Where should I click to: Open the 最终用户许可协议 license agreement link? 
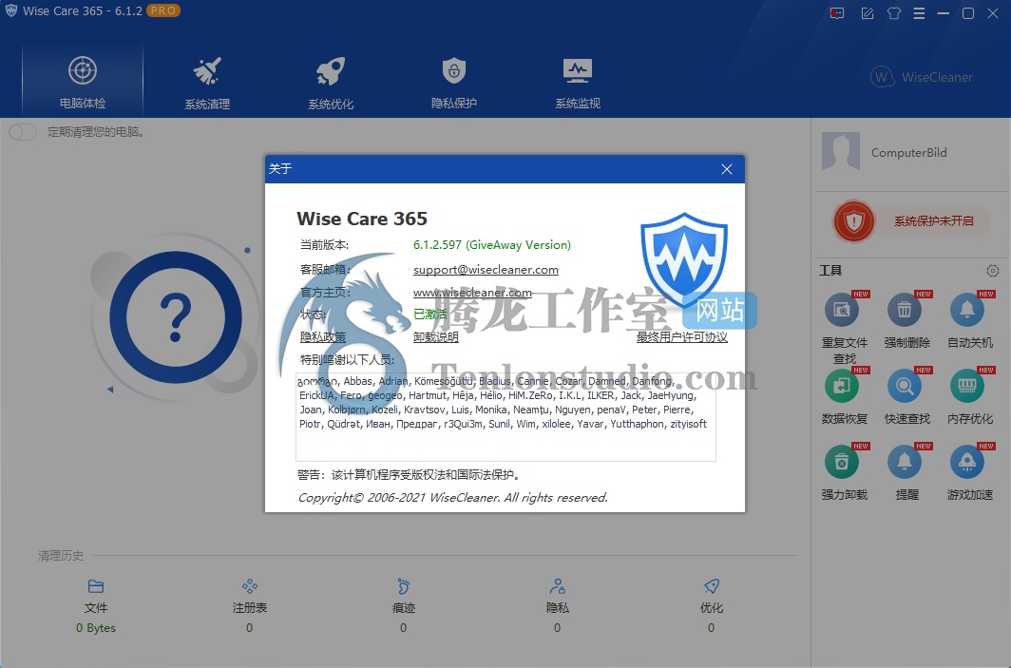682,336
